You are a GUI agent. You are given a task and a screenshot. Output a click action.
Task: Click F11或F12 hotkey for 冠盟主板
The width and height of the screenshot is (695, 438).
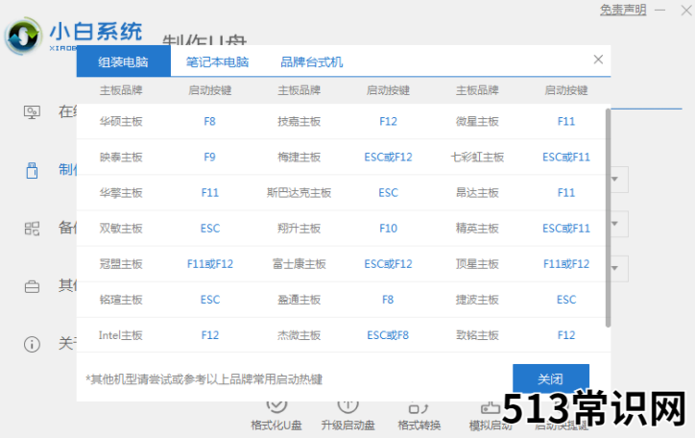point(210,264)
